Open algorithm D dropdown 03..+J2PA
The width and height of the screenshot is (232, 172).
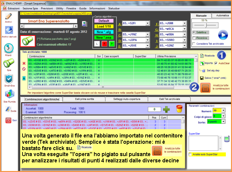tap(147, 40)
